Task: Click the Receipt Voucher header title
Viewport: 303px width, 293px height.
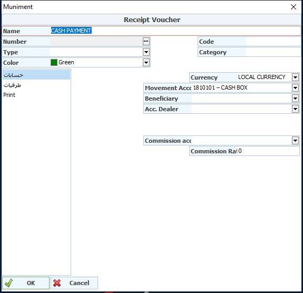Action: point(152,19)
